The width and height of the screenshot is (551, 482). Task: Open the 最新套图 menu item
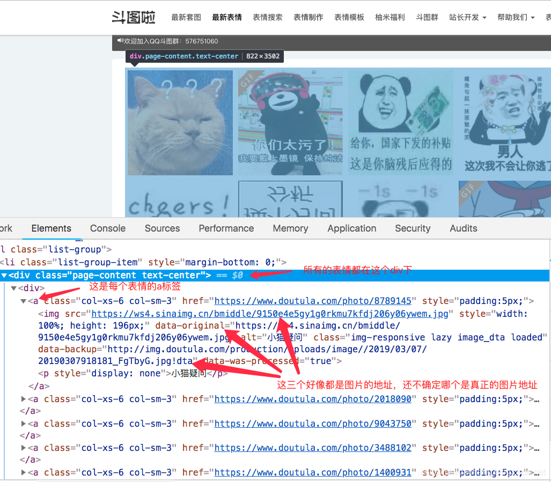pos(186,17)
